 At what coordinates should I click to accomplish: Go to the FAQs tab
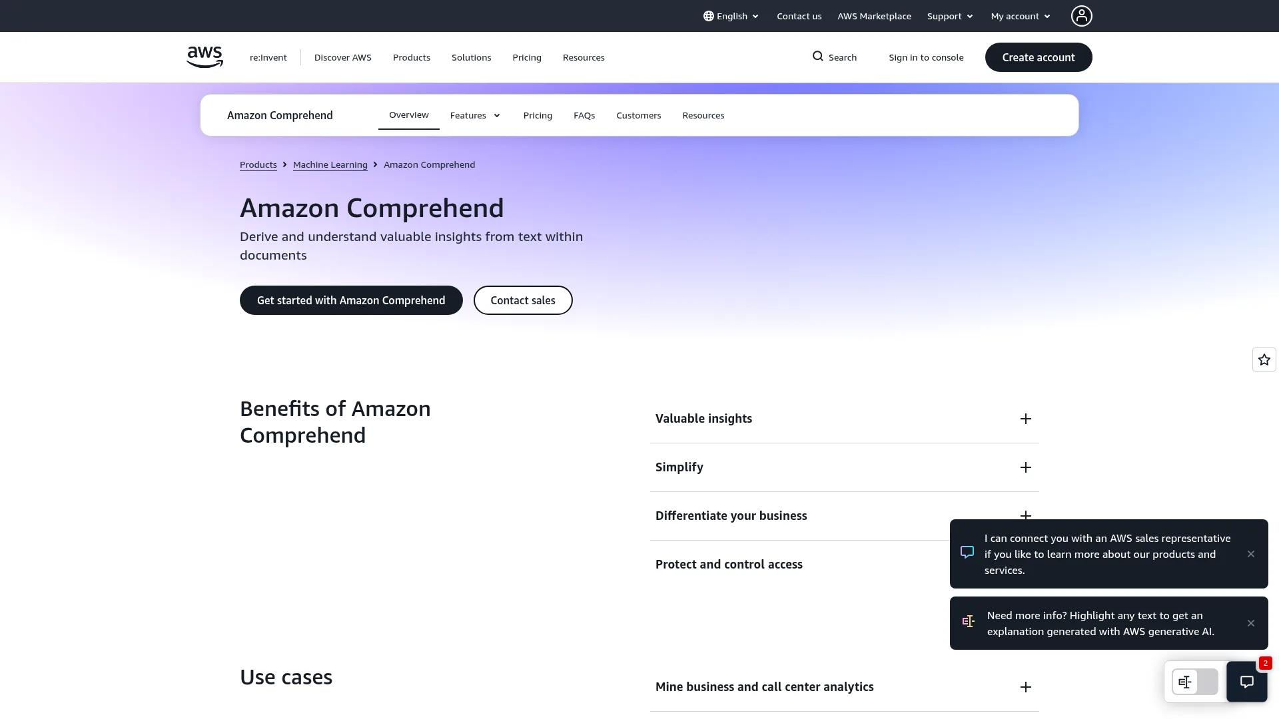(x=584, y=115)
